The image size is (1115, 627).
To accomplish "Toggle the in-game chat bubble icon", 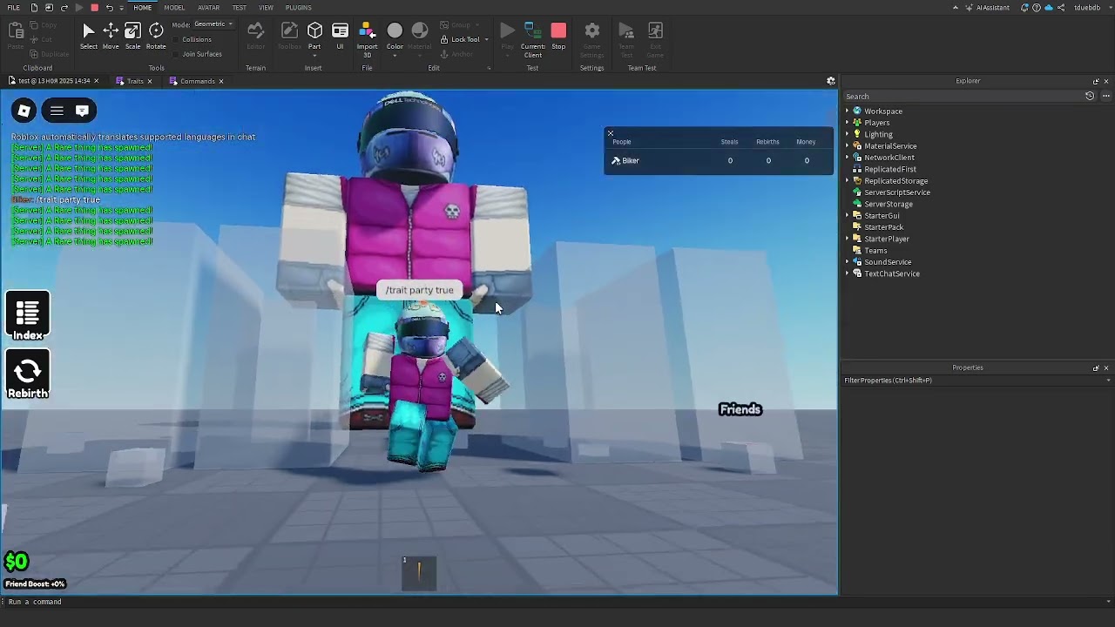I will click(x=82, y=111).
